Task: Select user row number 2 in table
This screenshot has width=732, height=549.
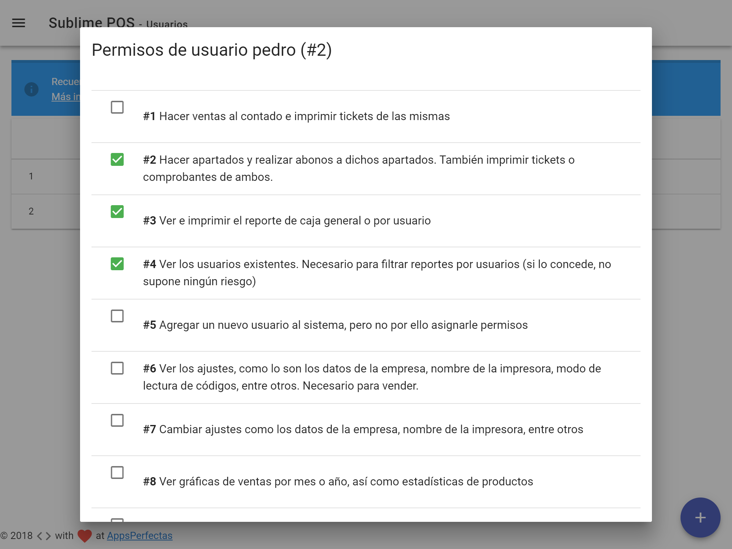Action: coord(31,211)
